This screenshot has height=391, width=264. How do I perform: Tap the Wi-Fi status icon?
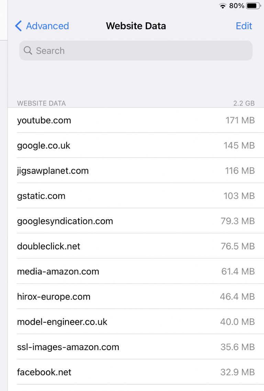[223, 6]
